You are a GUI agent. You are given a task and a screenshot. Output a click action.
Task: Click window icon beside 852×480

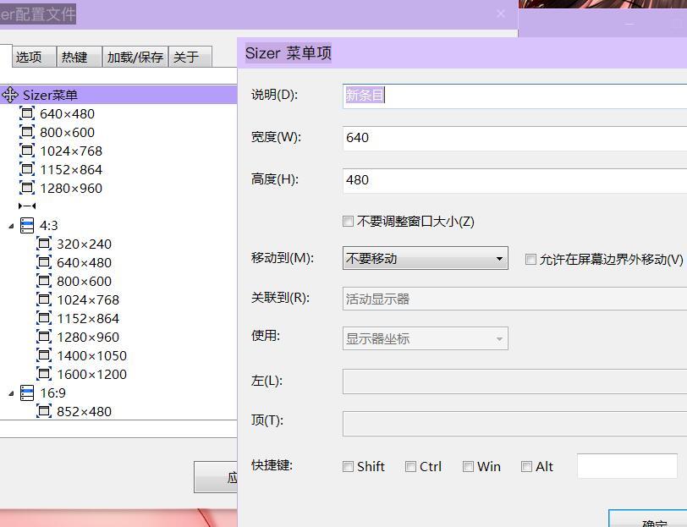44,411
